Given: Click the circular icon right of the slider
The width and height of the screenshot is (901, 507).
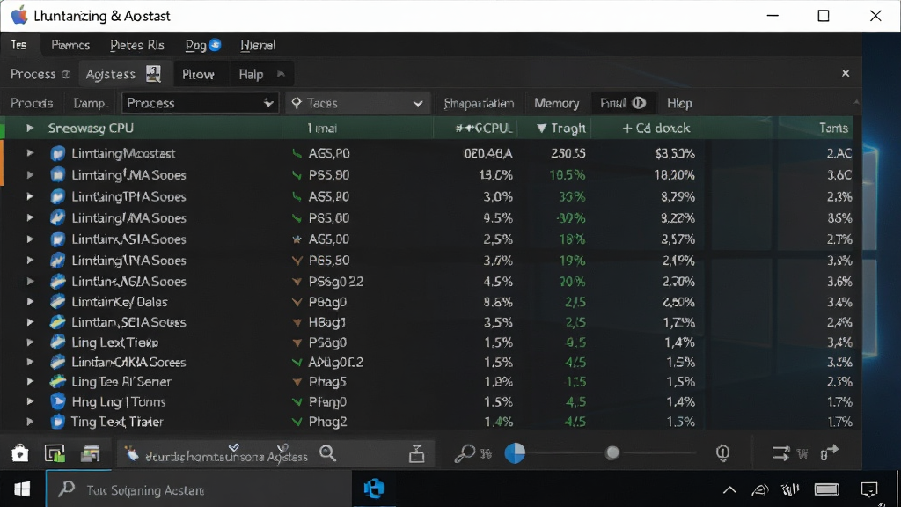Looking at the screenshot, I should (x=723, y=453).
